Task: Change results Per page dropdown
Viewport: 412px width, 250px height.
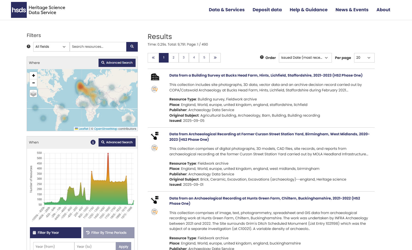Action: click(x=364, y=58)
